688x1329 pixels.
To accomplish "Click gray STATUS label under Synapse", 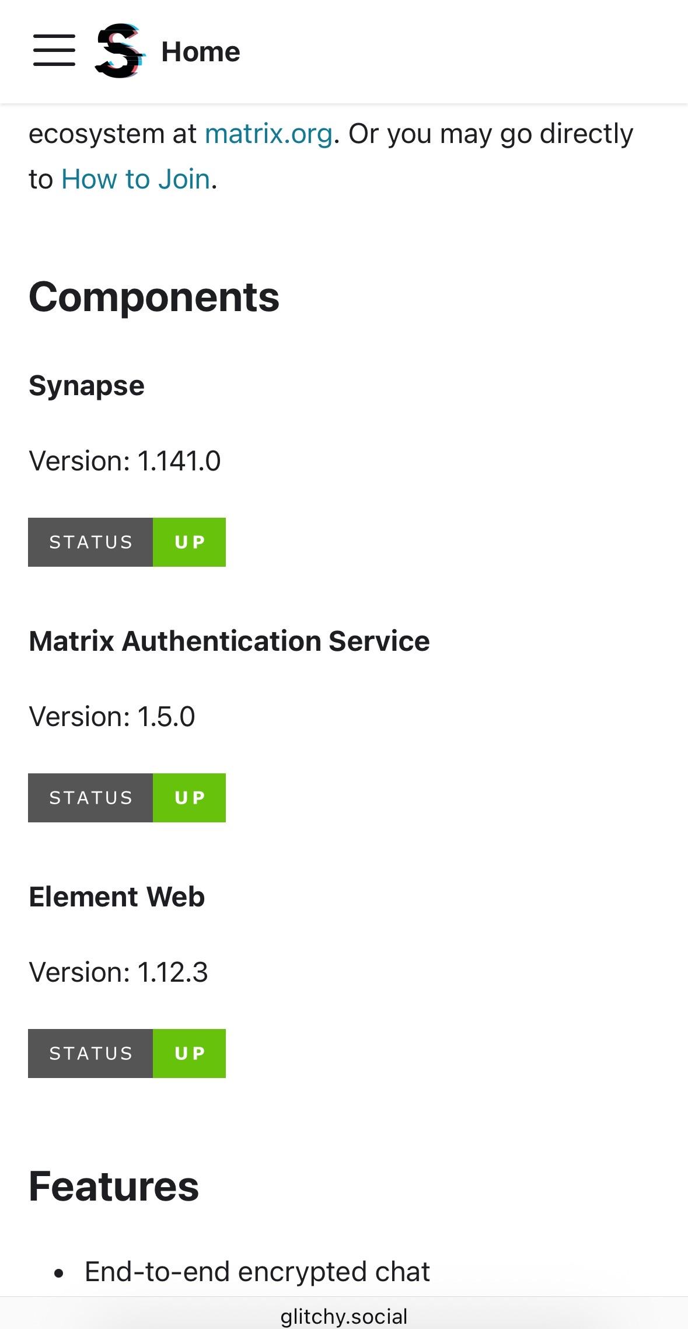I will click(90, 542).
